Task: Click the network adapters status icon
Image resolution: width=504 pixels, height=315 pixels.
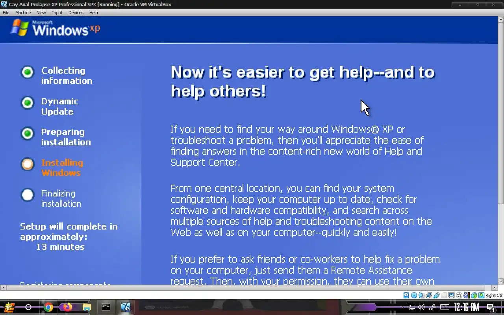Action: coord(429,295)
